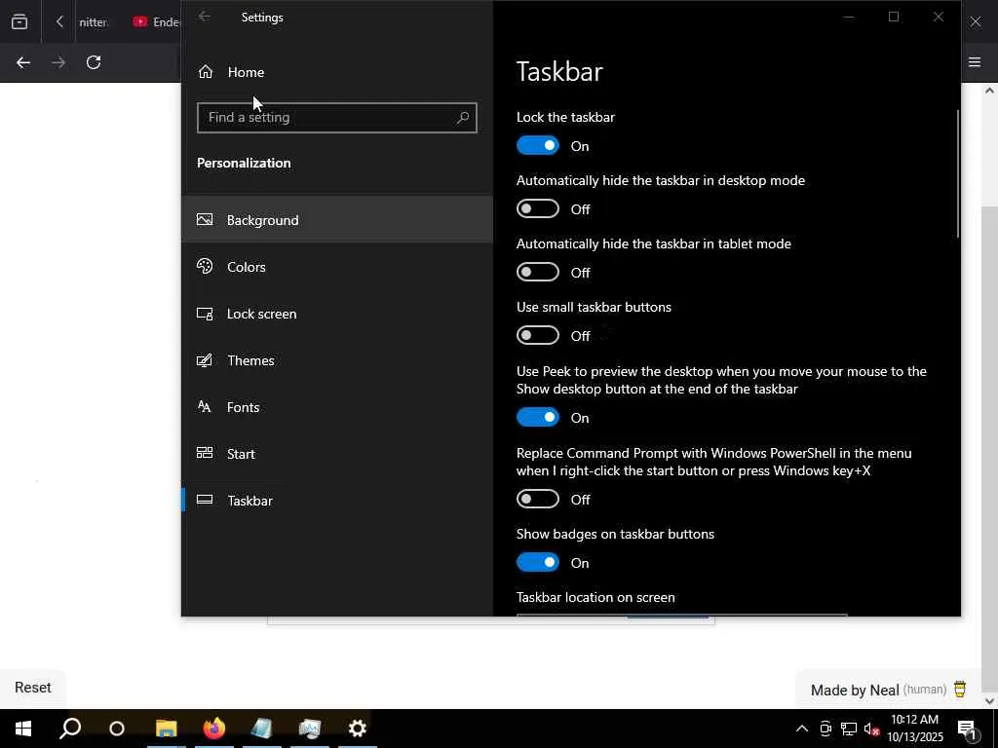Image resolution: width=998 pixels, height=748 pixels.
Task: Select Fonts in Personalization list
Action: pos(337,407)
